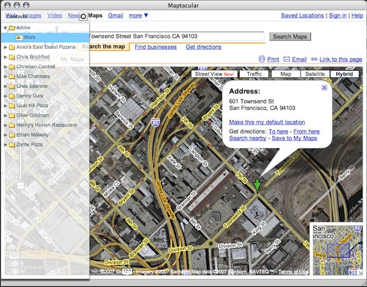
Task: Open Saved Locations link
Action: coord(302,16)
